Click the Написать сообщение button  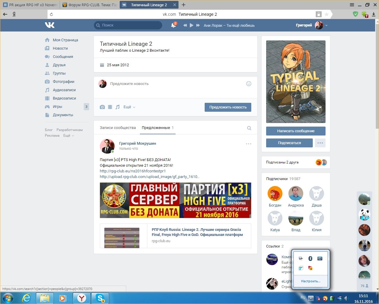pos(296,131)
